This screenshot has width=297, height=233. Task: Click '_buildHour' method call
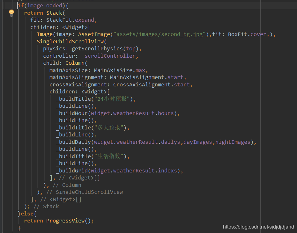[72, 113]
